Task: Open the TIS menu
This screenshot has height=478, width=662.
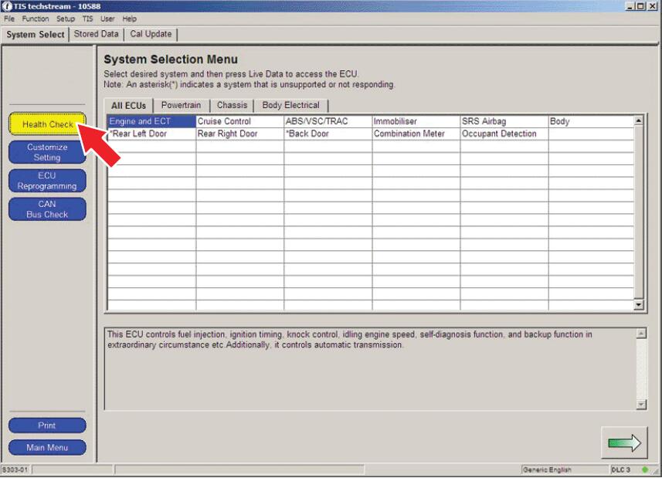Action: [x=87, y=19]
